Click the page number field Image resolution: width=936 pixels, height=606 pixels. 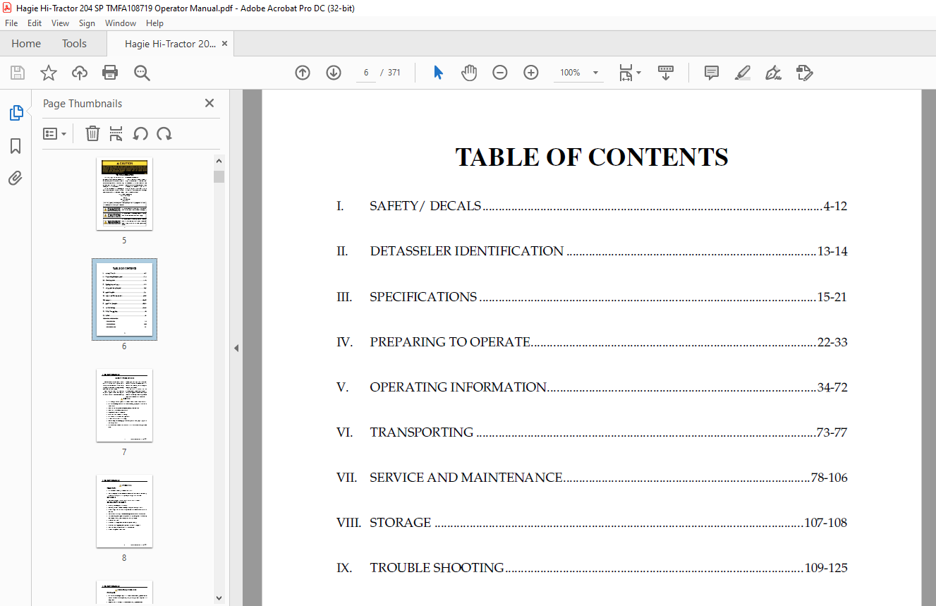[366, 73]
